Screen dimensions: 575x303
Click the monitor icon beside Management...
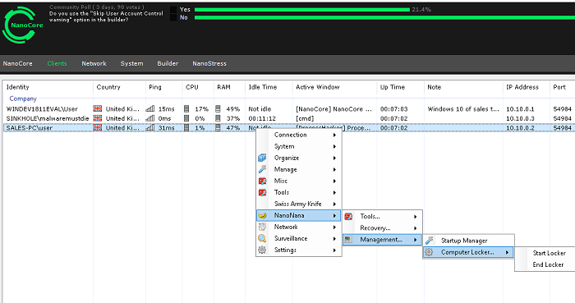coord(348,240)
